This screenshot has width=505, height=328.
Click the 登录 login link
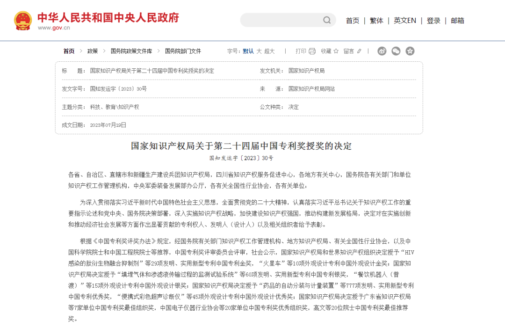(433, 21)
